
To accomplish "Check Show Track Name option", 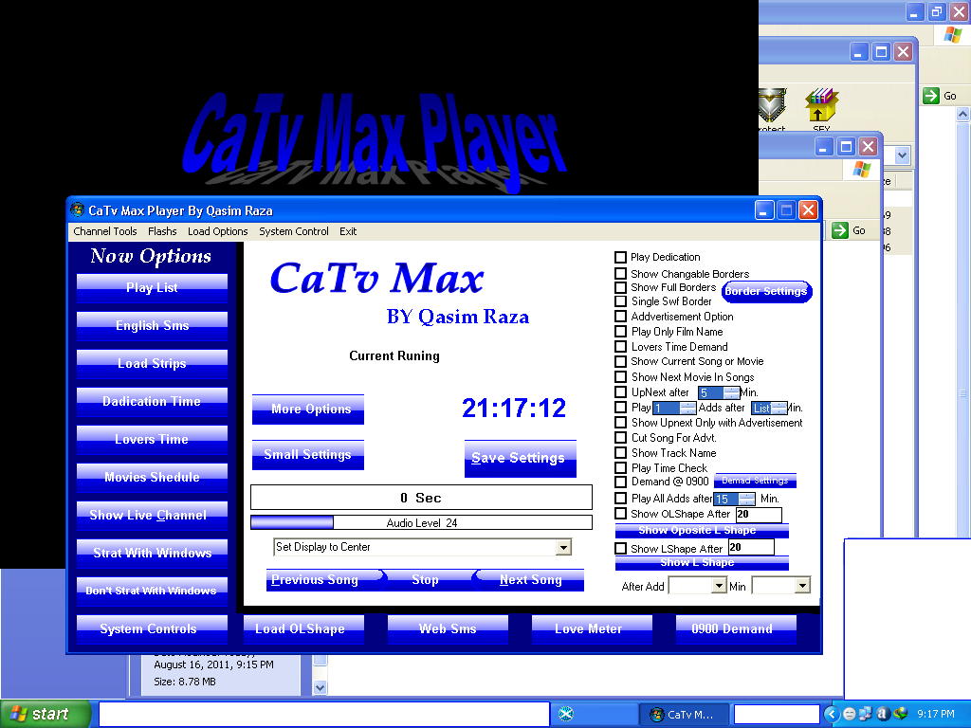I will [x=620, y=452].
